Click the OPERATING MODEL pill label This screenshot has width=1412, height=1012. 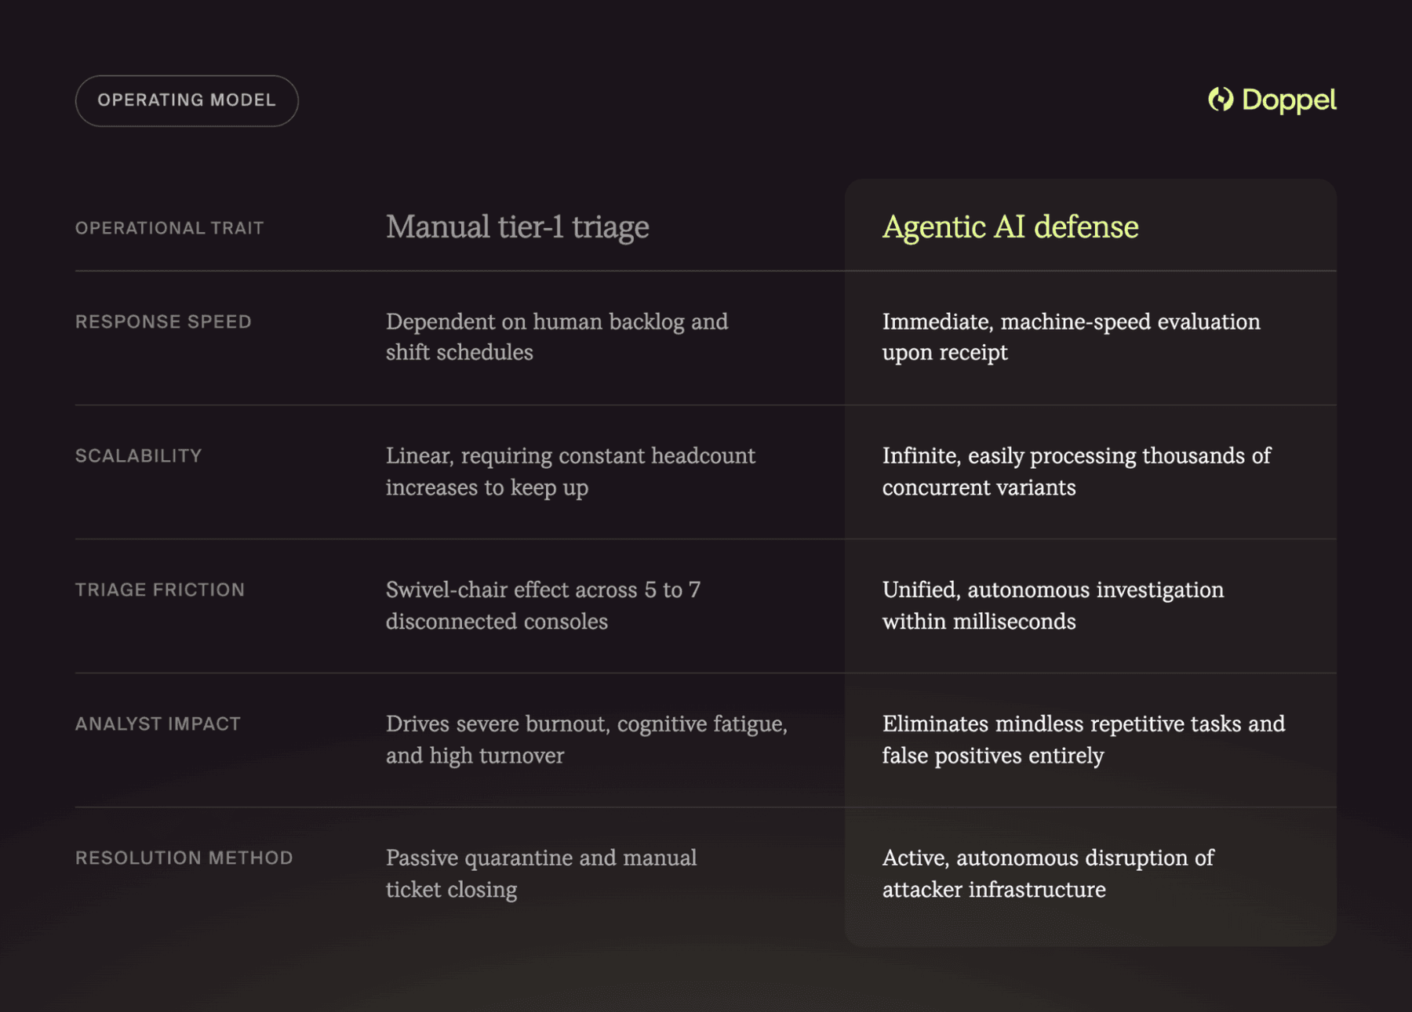click(187, 100)
